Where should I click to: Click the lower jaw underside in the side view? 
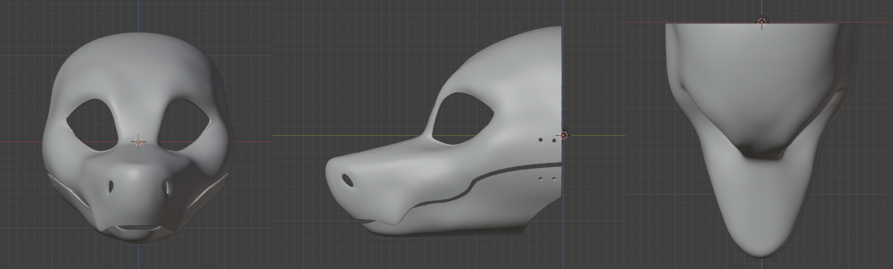[x=444, y=230]
